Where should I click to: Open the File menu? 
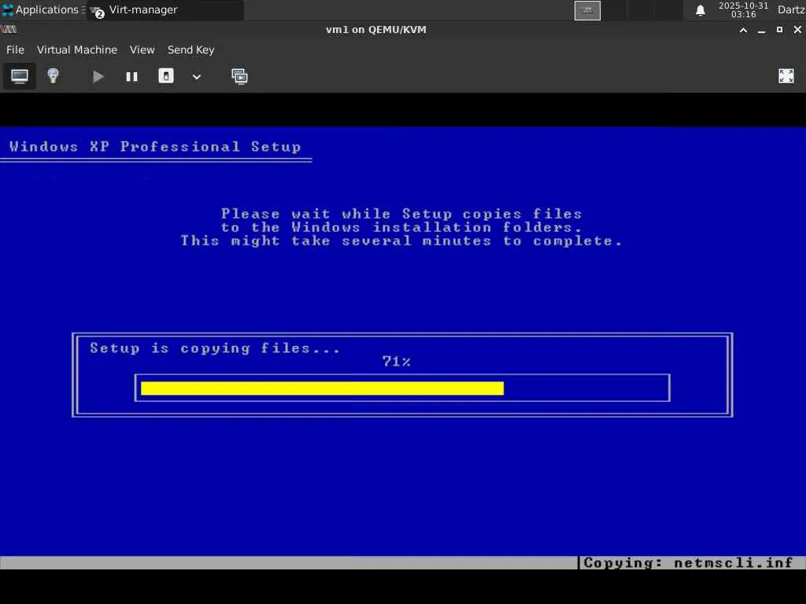click(x=15, y=50)
